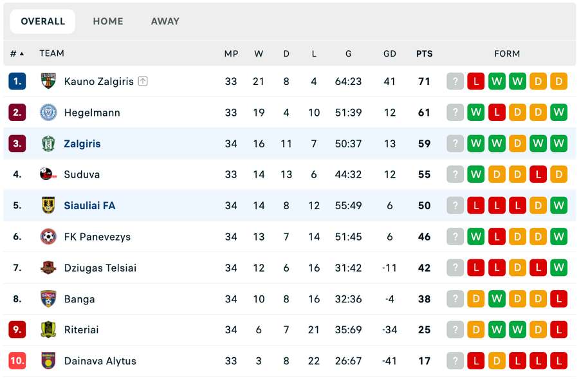
Task: Click the rank 1 blue position badge
Action: pos(17,82)
